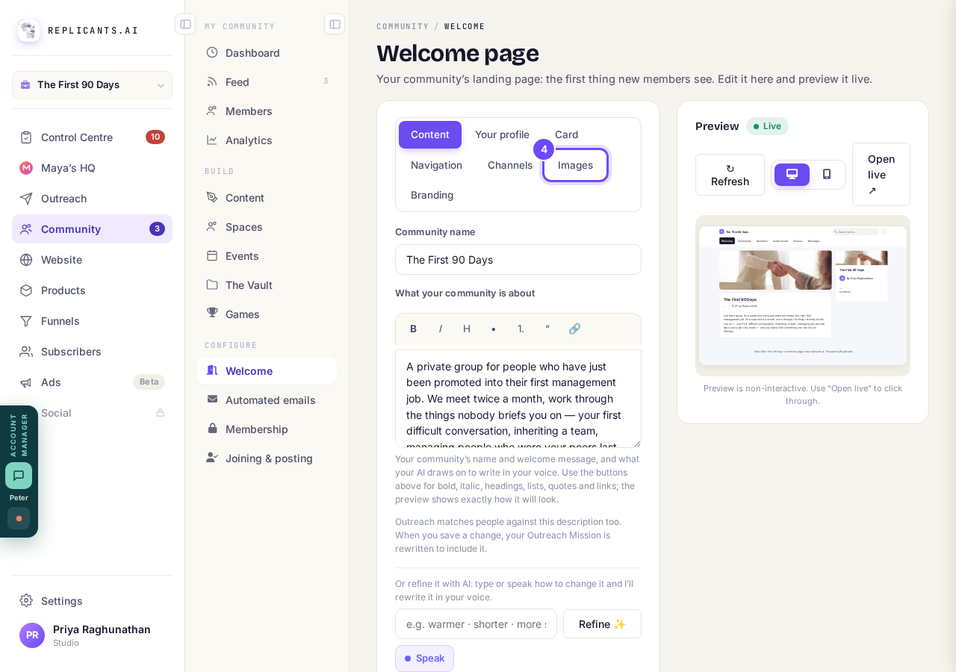The width and height of the screenshot is (956, 672).
Task: Open Games with the trophy icon
Action: pyautogui.click(x=267, y=314)
